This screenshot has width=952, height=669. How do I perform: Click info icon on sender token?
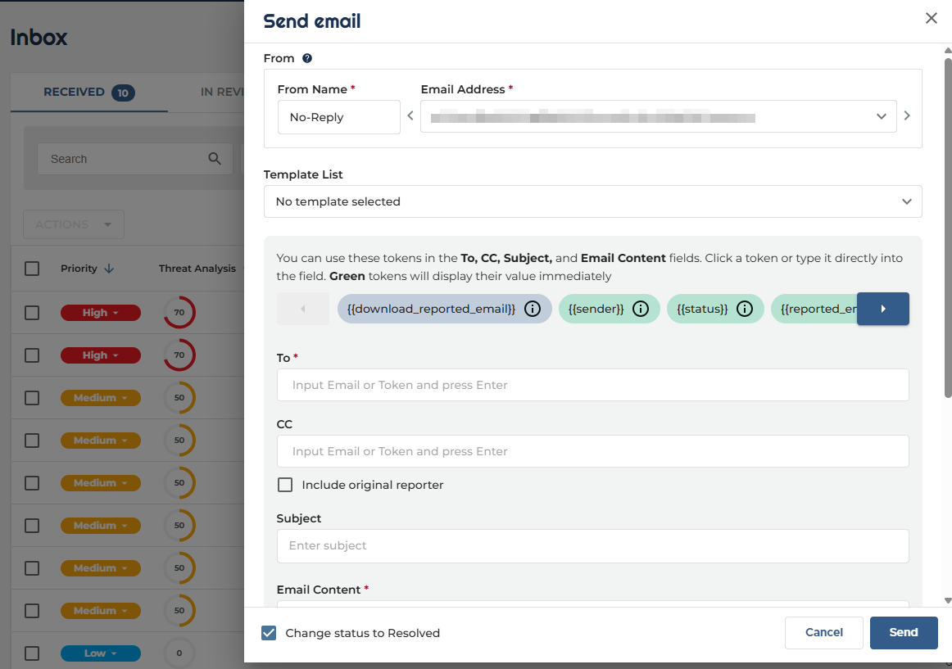641,309
